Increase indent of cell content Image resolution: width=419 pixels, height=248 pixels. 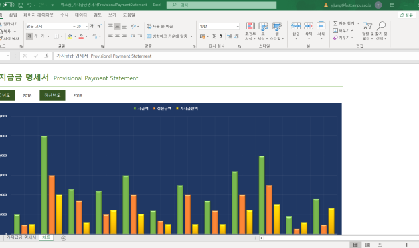(x=140, y=36)
